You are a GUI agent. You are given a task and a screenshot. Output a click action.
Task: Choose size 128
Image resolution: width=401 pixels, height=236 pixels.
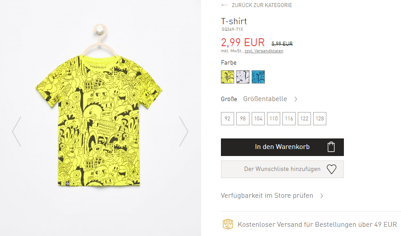[319, 119]
